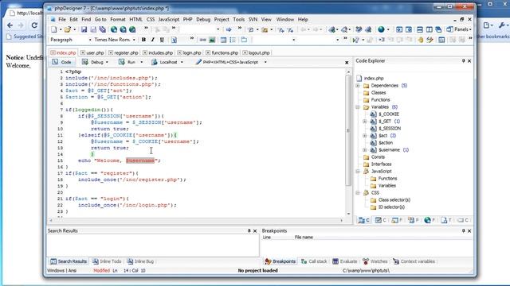Click the Code view button
Image resolution: width=510 pixels, height=286 pixels.
[x=61, y=62]
